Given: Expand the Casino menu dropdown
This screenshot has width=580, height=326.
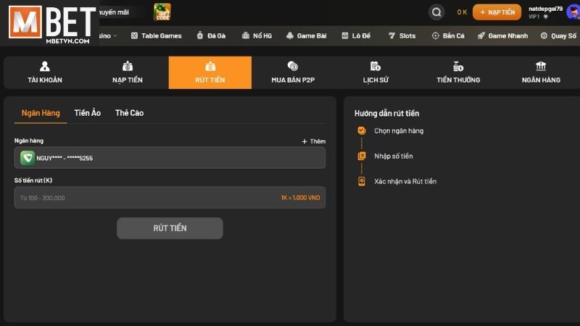Looking at the screenshot, I should 109,35.
